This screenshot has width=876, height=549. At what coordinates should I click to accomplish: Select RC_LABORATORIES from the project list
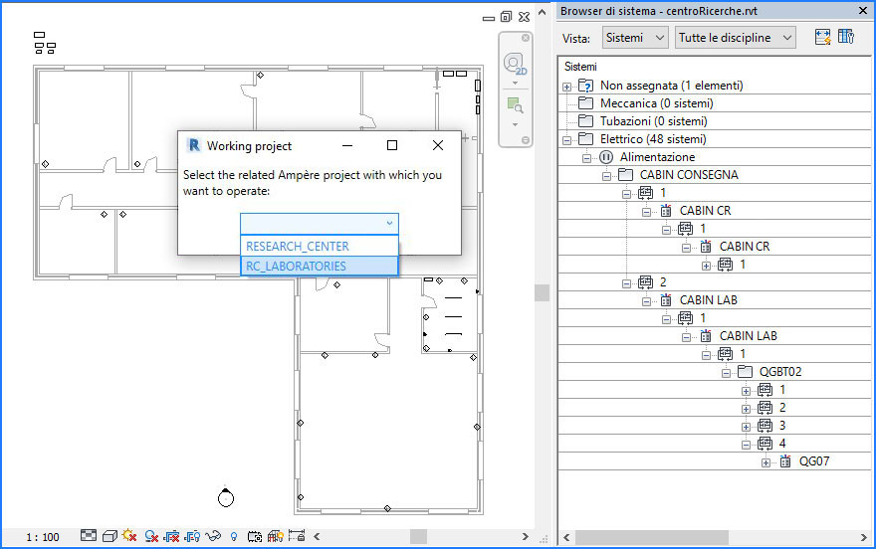click(319, 267)
